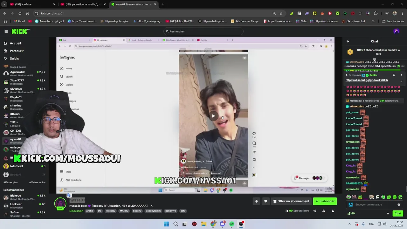Toggle stream notifications bell button
407x229 pixels.
point(256,201)
